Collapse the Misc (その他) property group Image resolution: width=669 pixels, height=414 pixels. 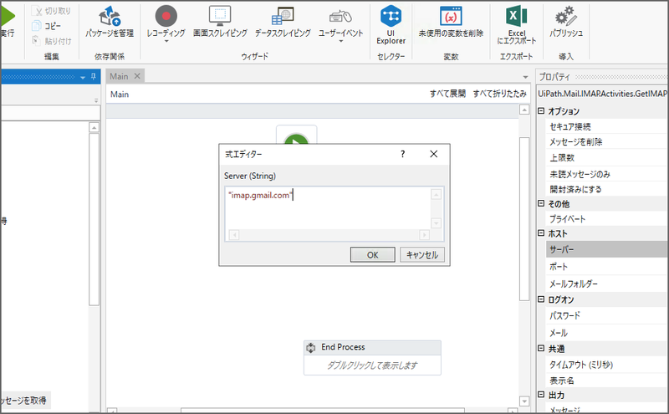pyautogui.click(x=541, y=203)
